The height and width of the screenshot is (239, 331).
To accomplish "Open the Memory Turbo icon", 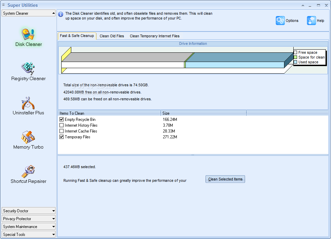I will click(28, 137).
